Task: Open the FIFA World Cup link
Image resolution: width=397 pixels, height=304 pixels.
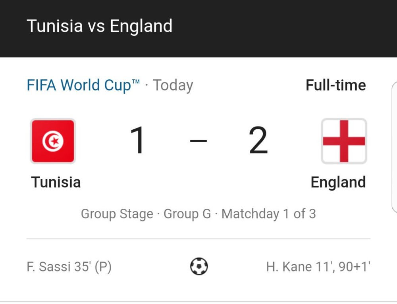Action: pos(83,85)
